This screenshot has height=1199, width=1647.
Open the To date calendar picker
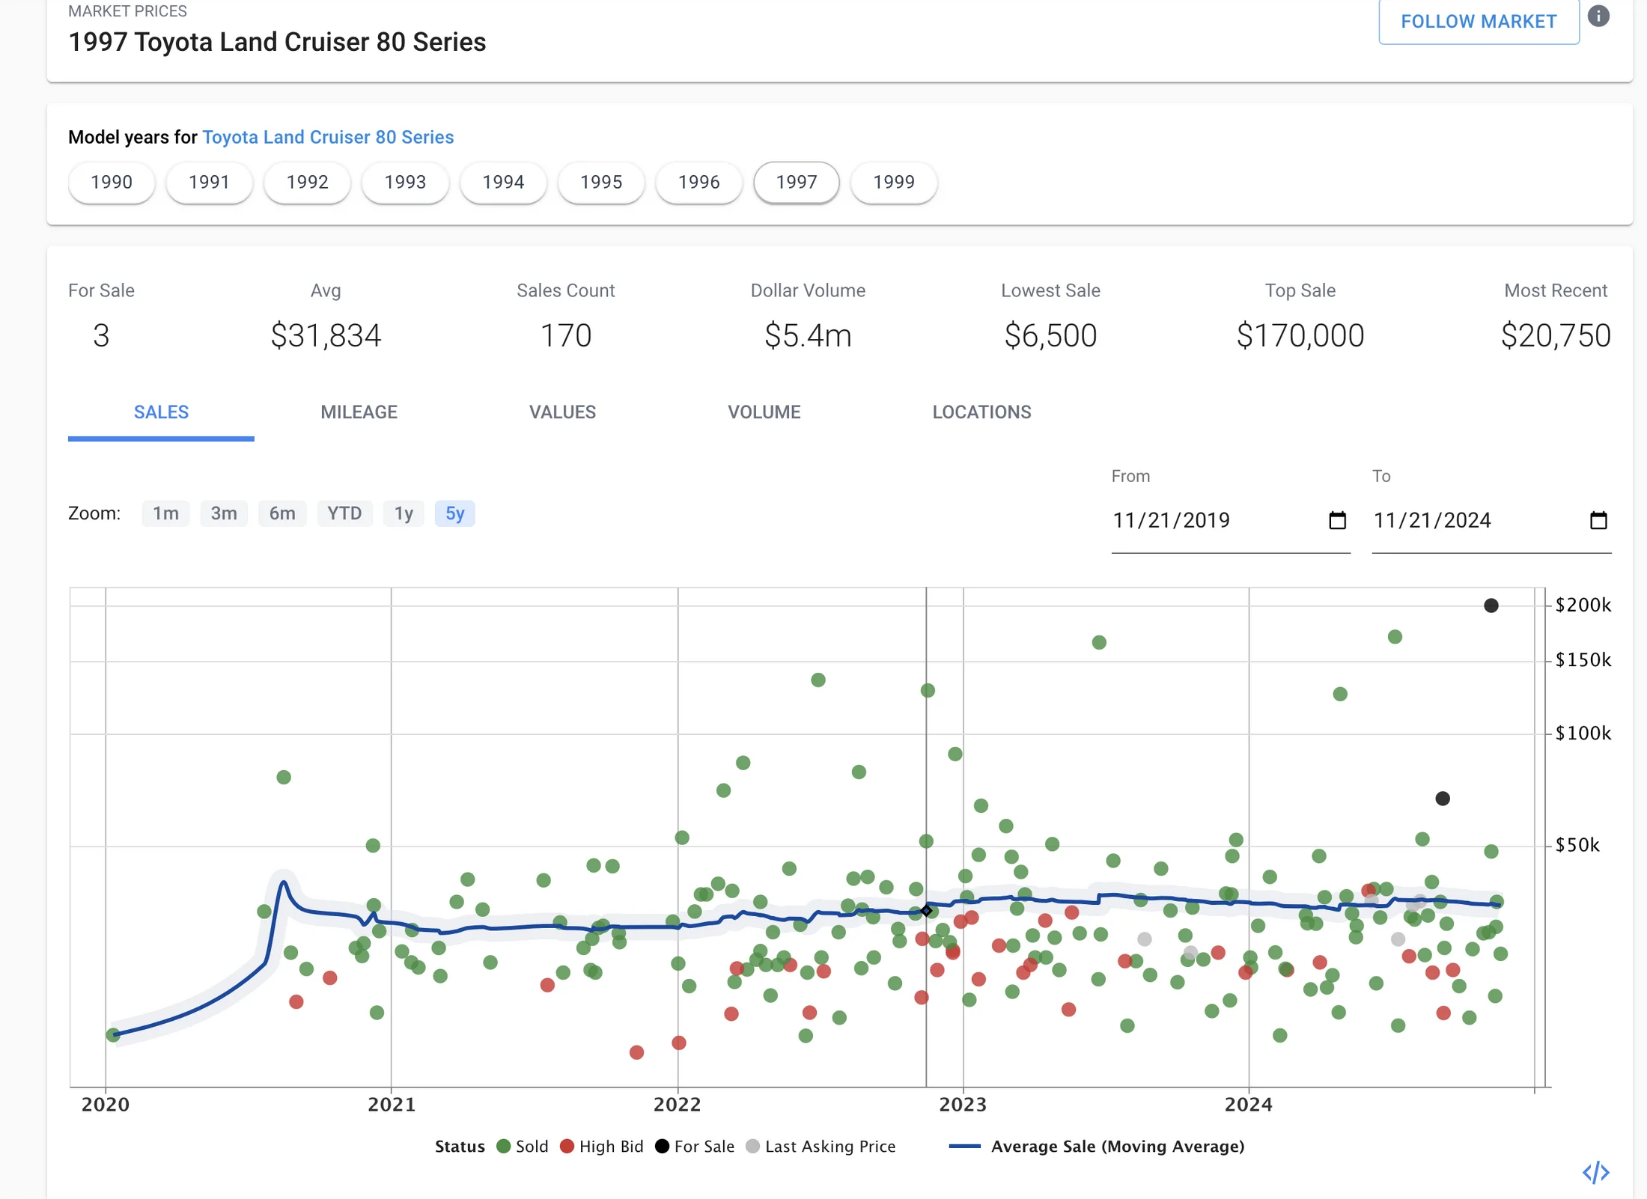tap(1598, 520)
